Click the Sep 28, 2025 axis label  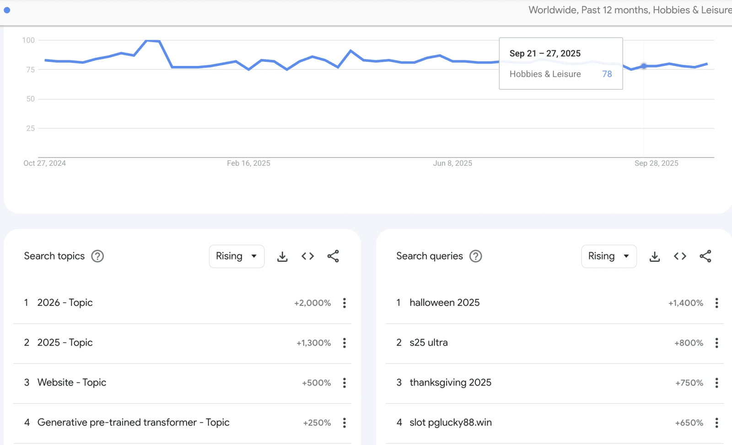click(x=656, y=163)
